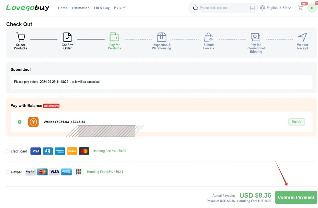
Task: Click the Mastercard icon in credit card row
Action: click(84, 151)
